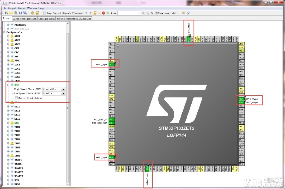
Task: Collapse the Peripherals tree node
Action: [x=4, y=32]
